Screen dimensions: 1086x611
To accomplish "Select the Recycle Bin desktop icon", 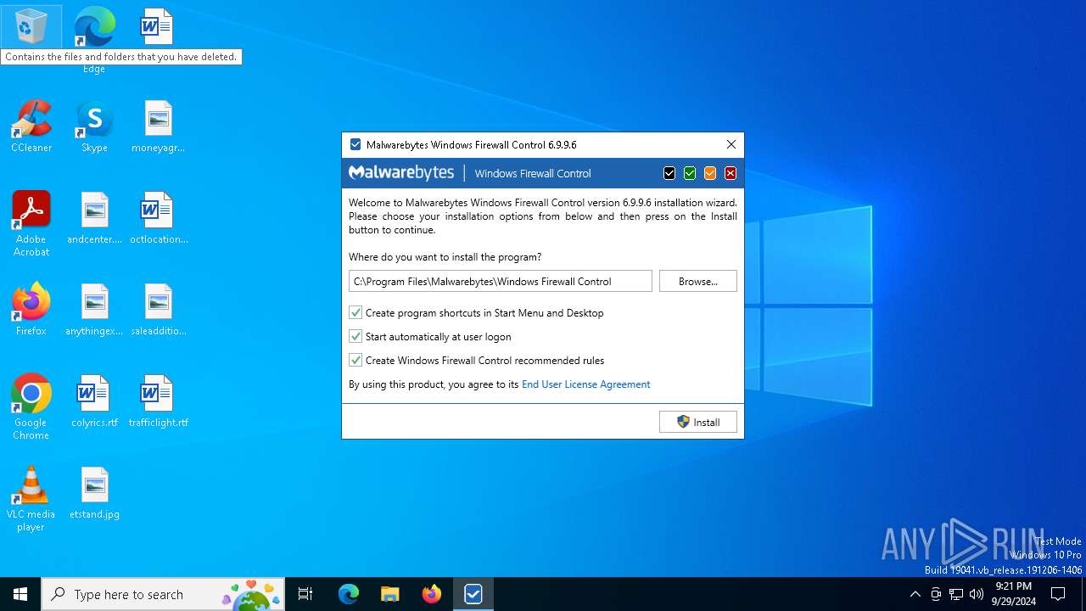I will coord(31,28).
